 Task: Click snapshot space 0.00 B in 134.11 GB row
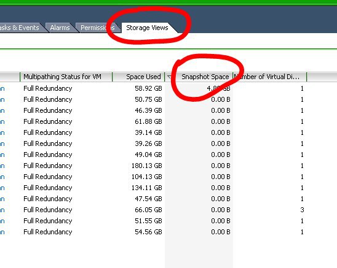click(221, 188)
